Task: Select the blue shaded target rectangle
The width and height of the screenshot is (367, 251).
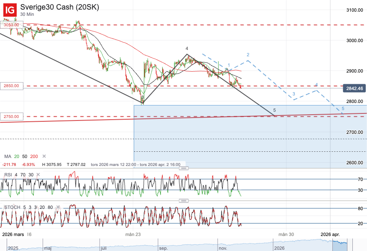Action: coord(250,137)
